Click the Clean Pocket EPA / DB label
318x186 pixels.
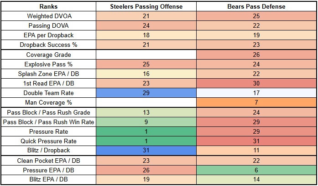(48, 161)
